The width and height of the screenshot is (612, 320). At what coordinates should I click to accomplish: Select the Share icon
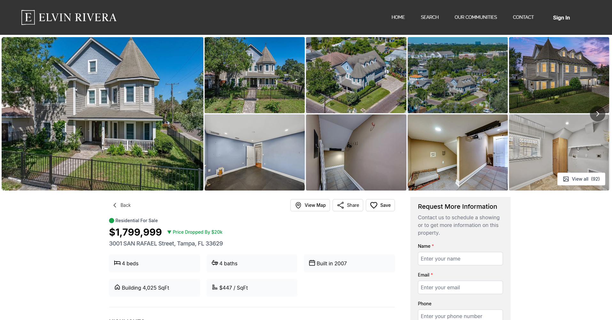tap(341, 205)
